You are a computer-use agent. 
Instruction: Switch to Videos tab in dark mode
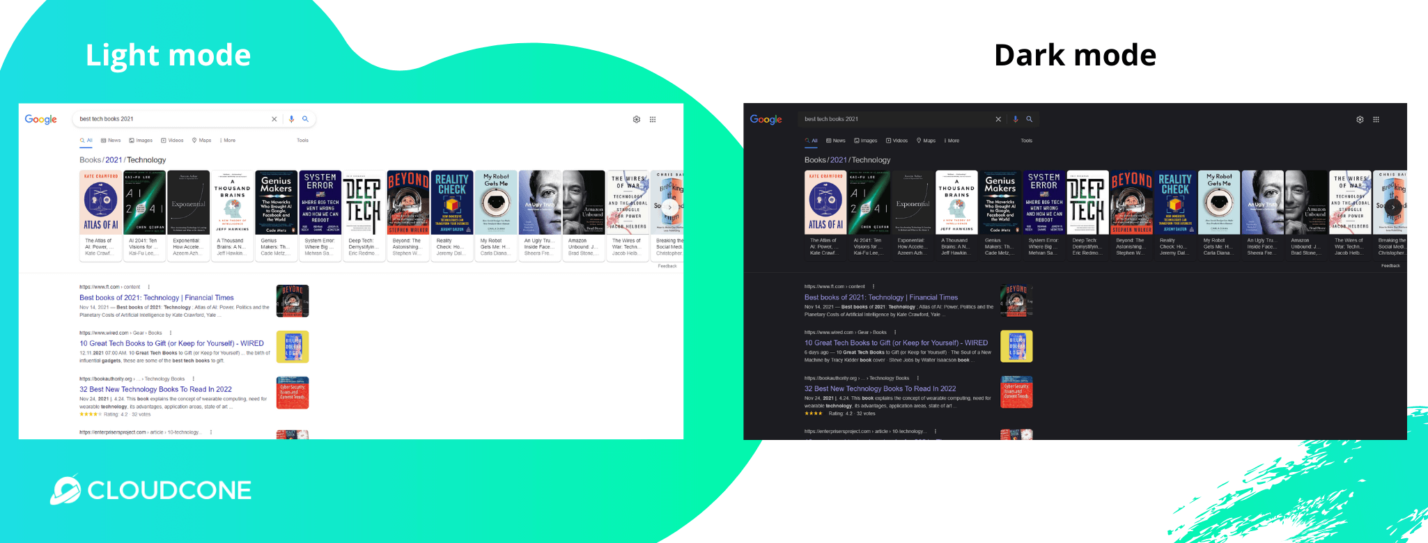897,141
